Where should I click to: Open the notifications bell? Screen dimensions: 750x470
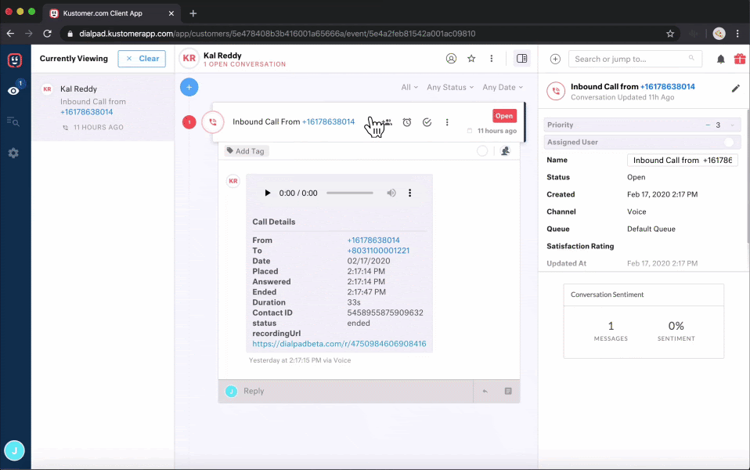pos(721,59)
